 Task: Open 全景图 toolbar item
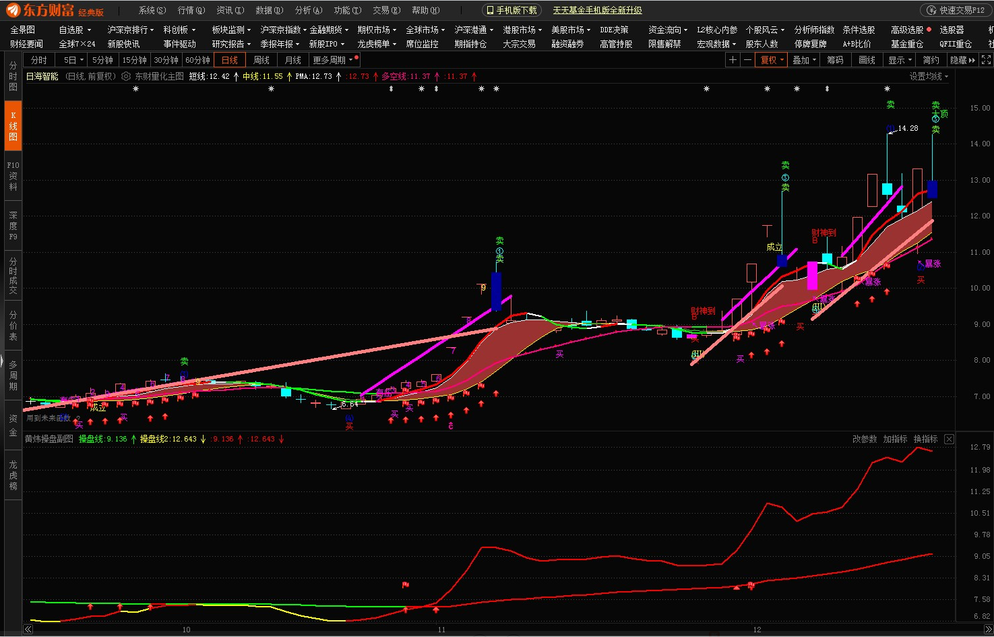pos(22,30)
